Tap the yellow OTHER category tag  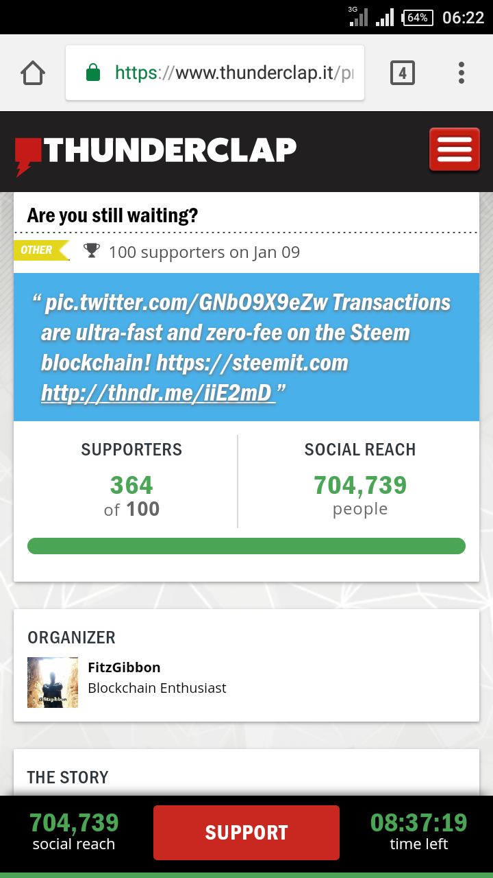pos(41,250)
